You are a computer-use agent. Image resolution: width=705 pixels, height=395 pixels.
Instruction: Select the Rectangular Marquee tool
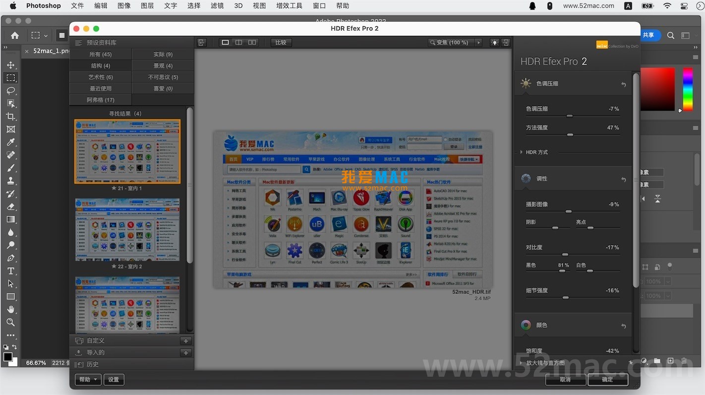(x=11, y=78)
